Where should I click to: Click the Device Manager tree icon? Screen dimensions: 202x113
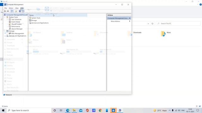10,29
